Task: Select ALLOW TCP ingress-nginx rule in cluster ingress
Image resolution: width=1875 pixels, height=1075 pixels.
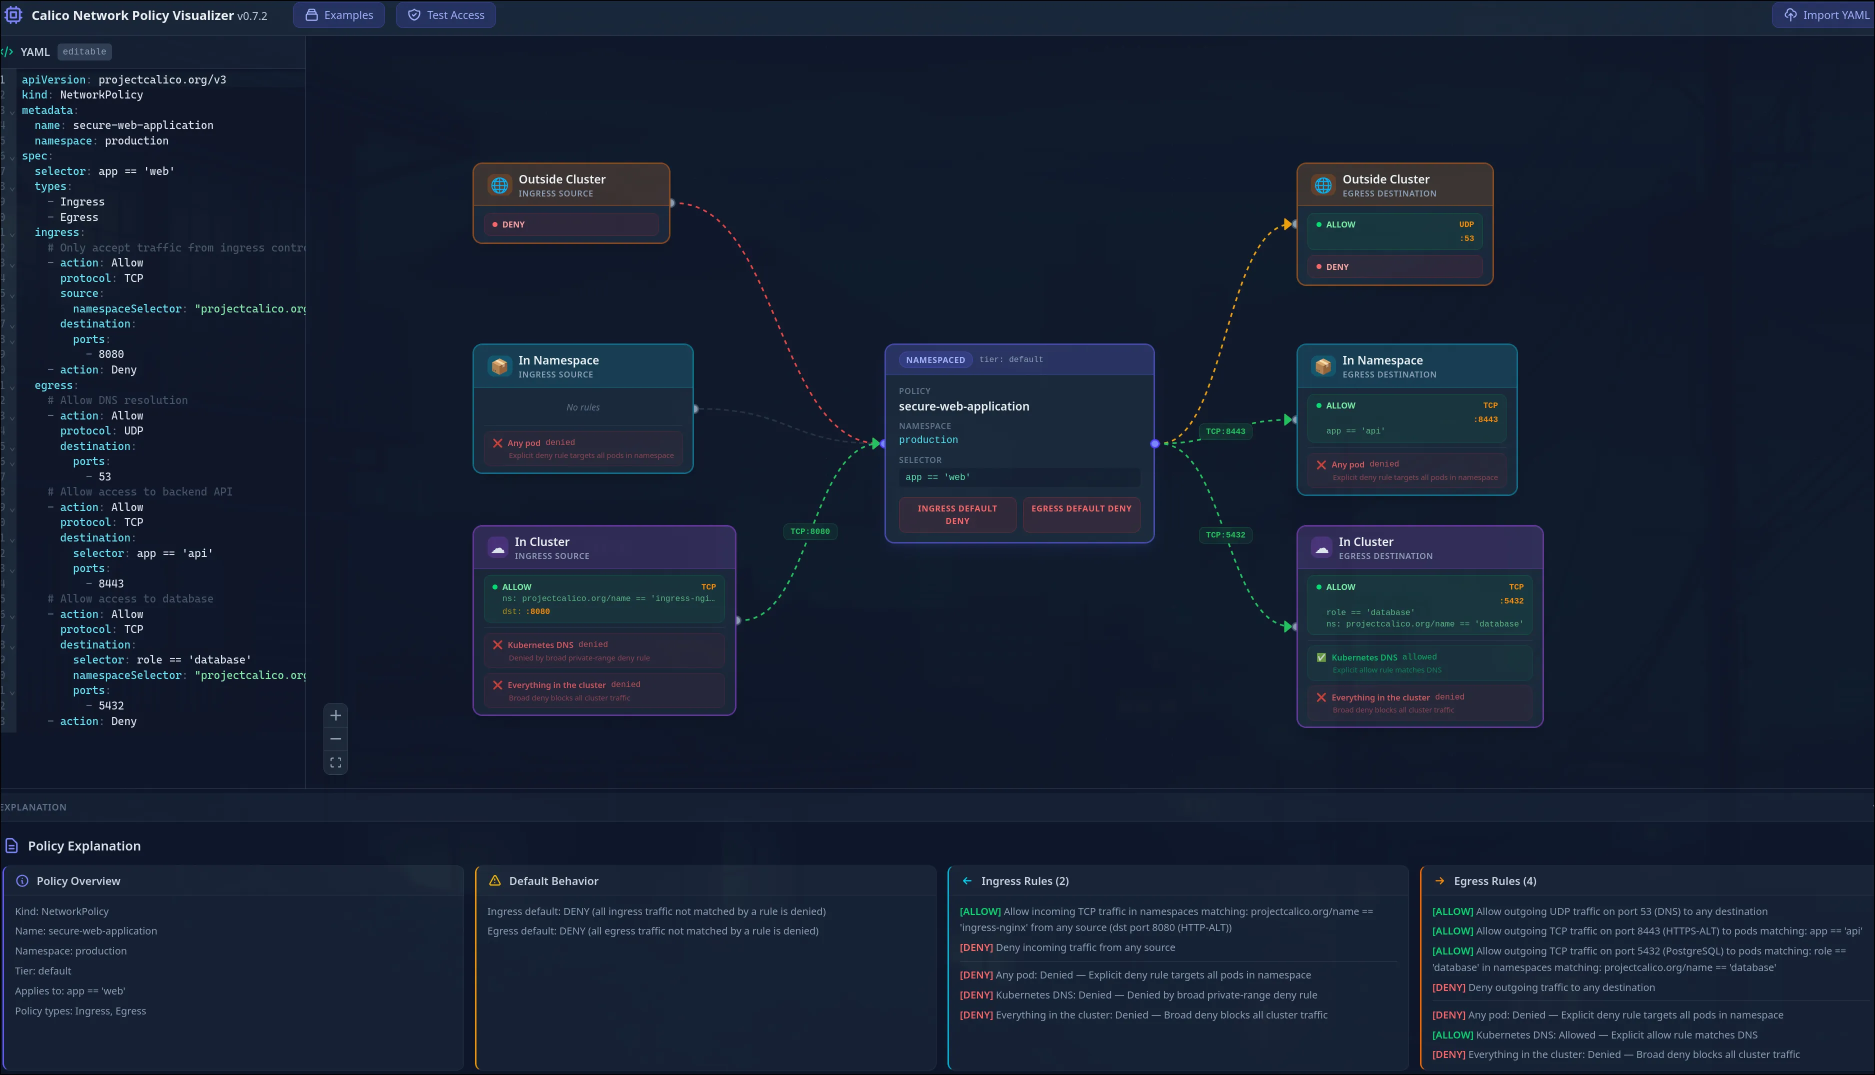Action: tap(604, 599)
